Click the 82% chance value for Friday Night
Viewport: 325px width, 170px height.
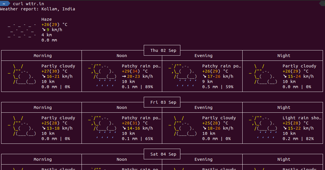pyautogui.click(x=310, y=139)
